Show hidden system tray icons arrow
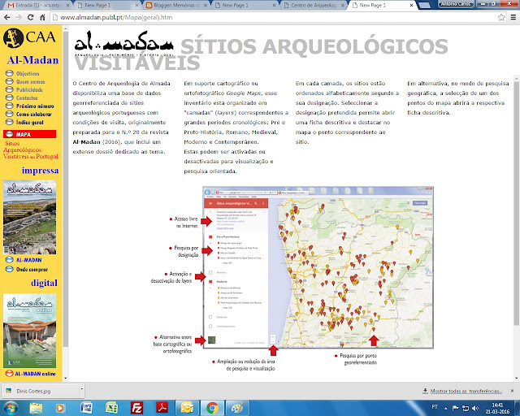The width and height of the screenshot is (520, 416). [446, 408]
